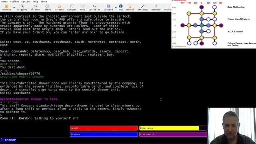Open the Variables viewer
Screen dimensions: 256x144
click(x=94, y=8)
